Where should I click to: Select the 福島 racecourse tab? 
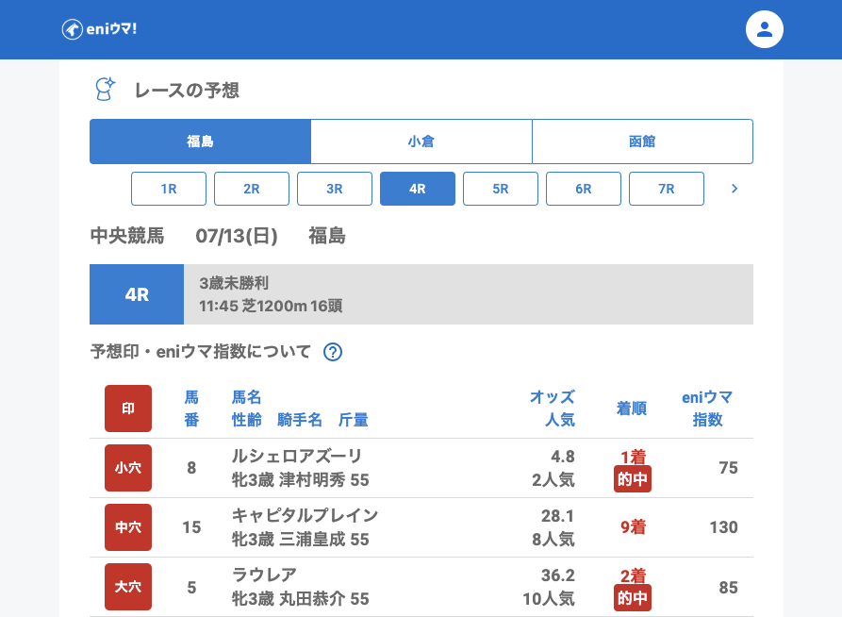click(200, 142)
